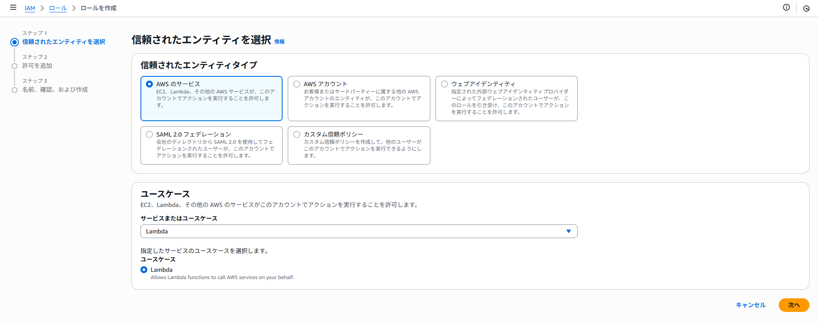This screenshot has width=818, height=323.
Task: Open the サービスまたはユースケース dropdown
Action: (x=359, y=231)
